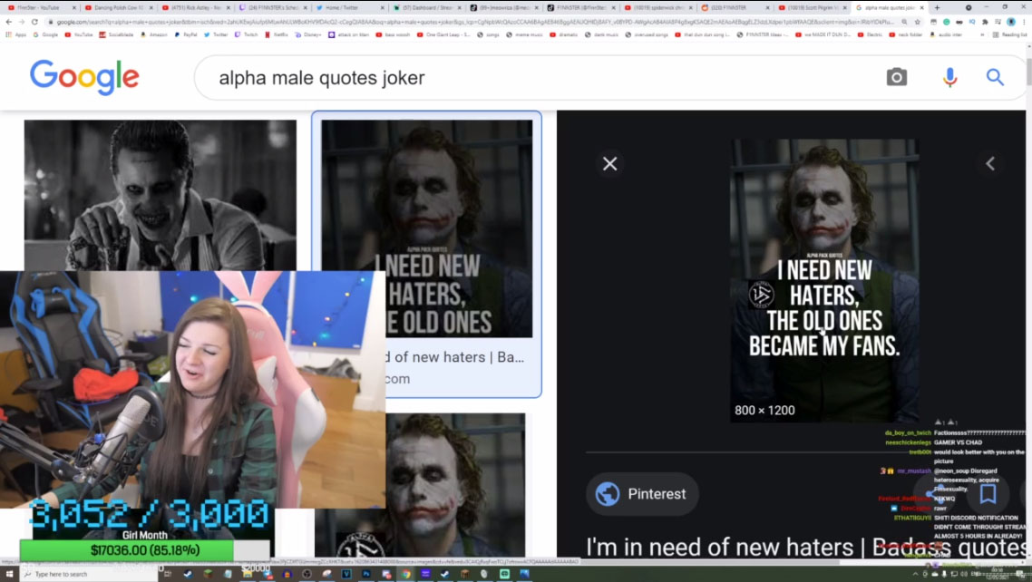The width and height of the screenshot is (1032, 582).
Task: Open the PayPal bookmark
Action: tap(186, 34)
